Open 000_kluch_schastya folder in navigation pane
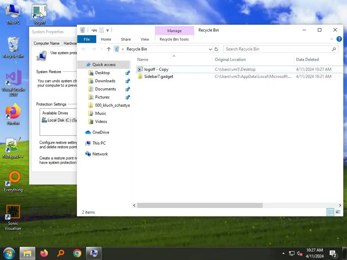The image size is (347, 260). point(112,105)
